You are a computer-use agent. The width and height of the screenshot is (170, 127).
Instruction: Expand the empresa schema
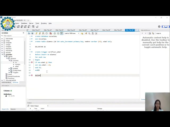[2, 49]
